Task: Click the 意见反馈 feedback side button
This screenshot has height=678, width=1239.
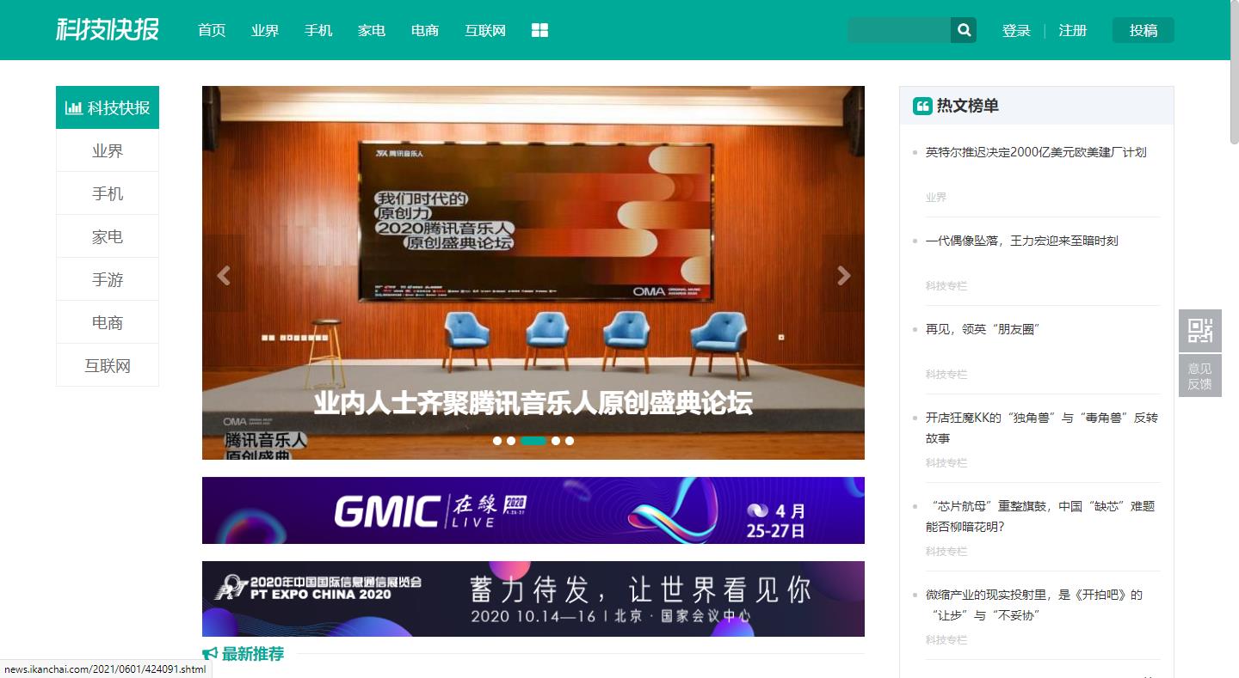Action: [1200, 376]
